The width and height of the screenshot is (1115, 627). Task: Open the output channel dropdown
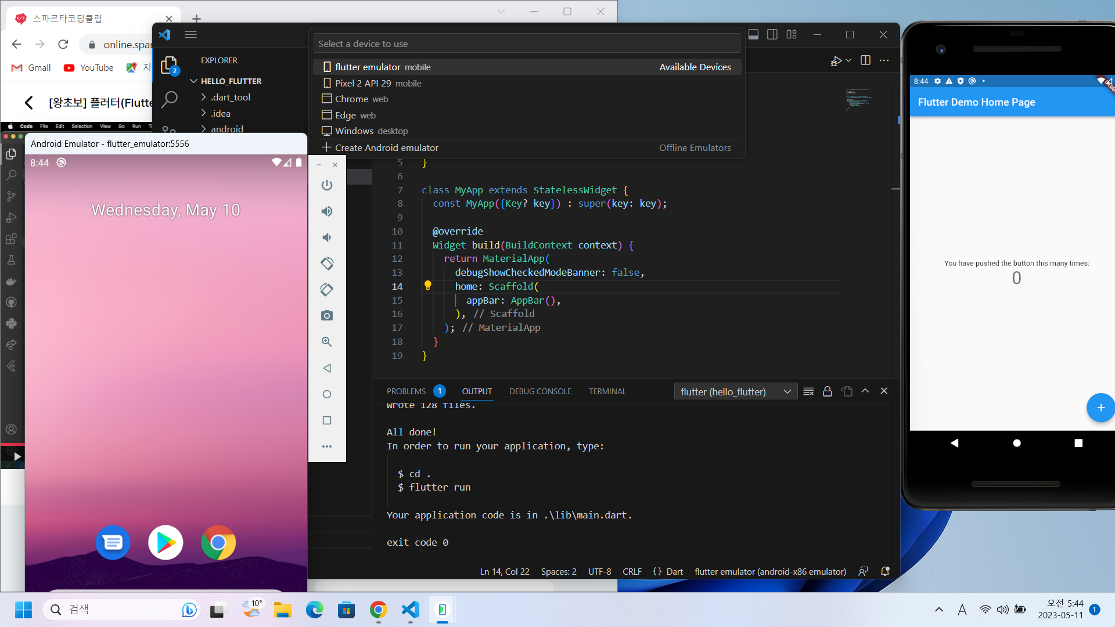pyautogui.click(x=736, y=392)
